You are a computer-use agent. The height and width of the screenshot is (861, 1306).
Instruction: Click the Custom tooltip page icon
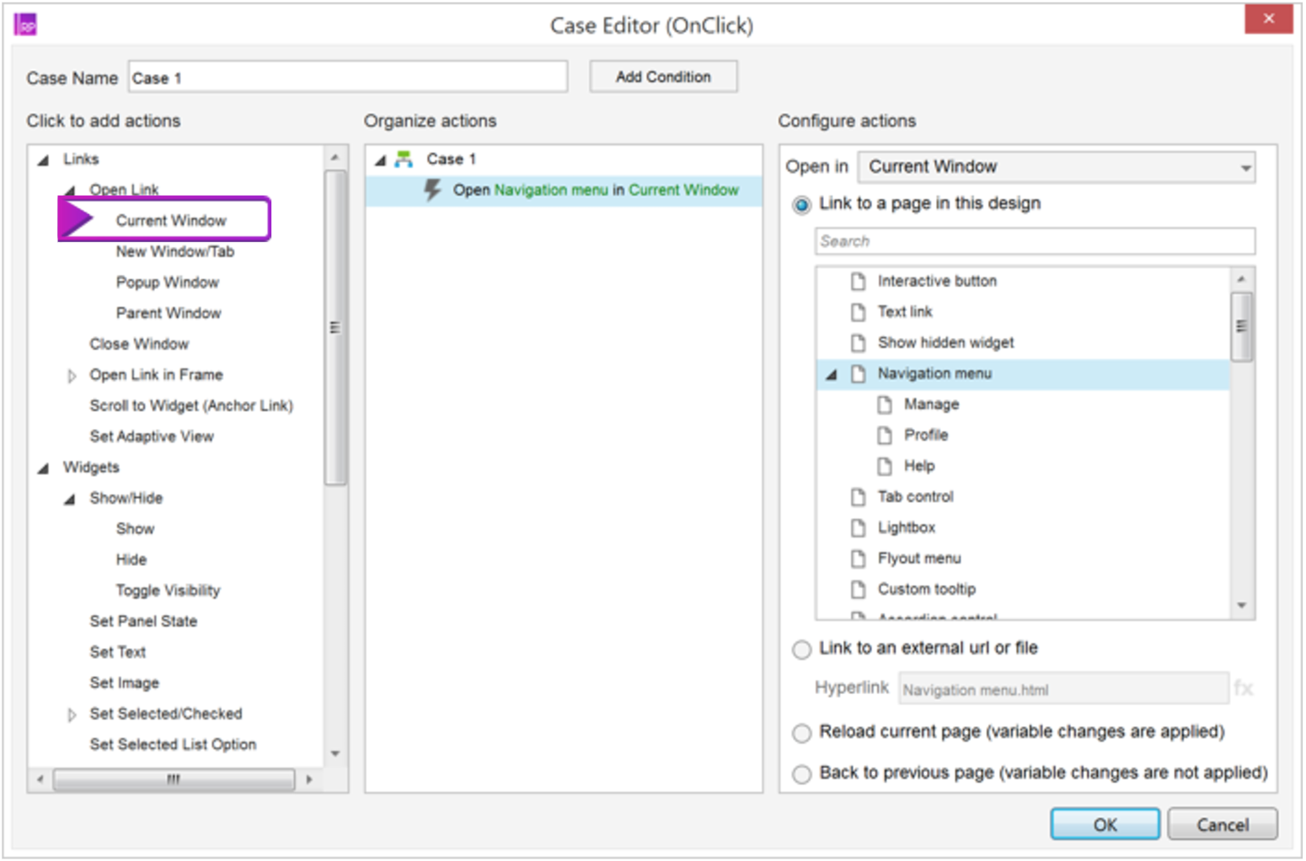pyautogui.click(x=858, y=589)
